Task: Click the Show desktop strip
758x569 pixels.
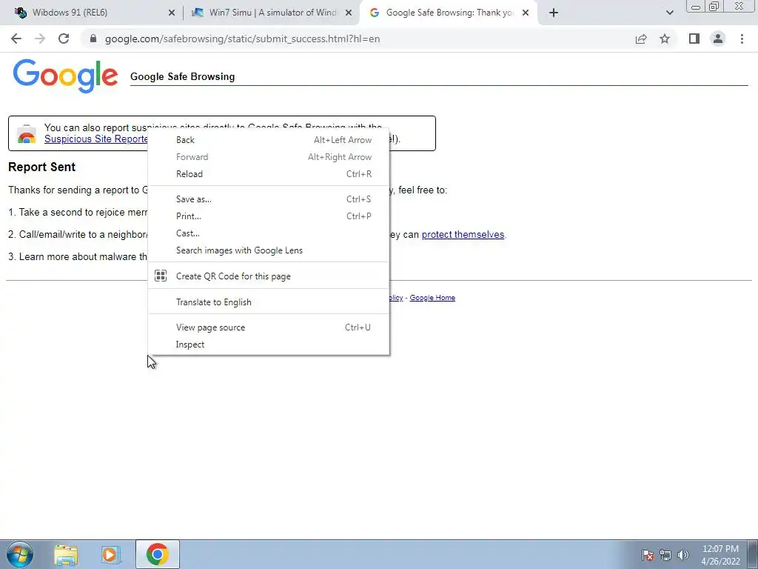Action: [753, 554]
